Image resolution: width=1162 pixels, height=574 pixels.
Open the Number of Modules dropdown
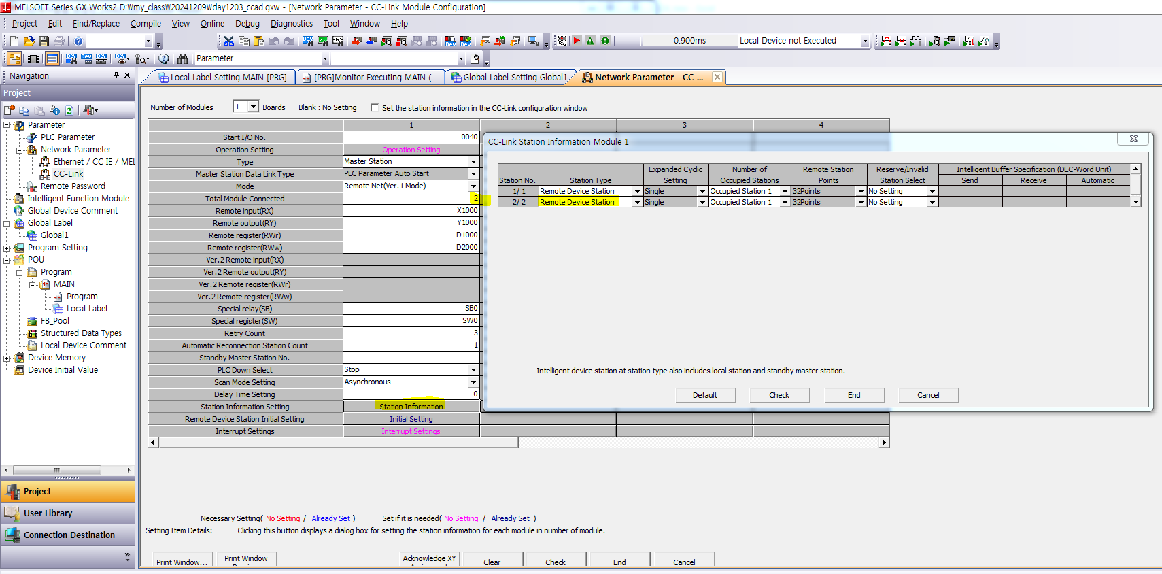[x=254, y=107]
